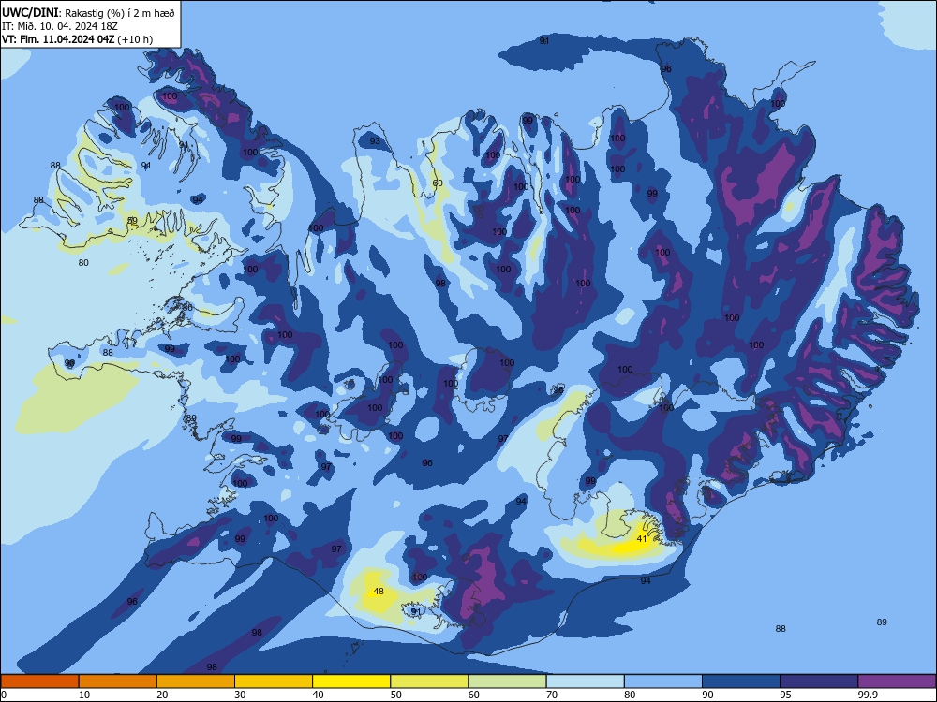
Task: Click the '50' legend tick label
Action: (x=396, y=695)
